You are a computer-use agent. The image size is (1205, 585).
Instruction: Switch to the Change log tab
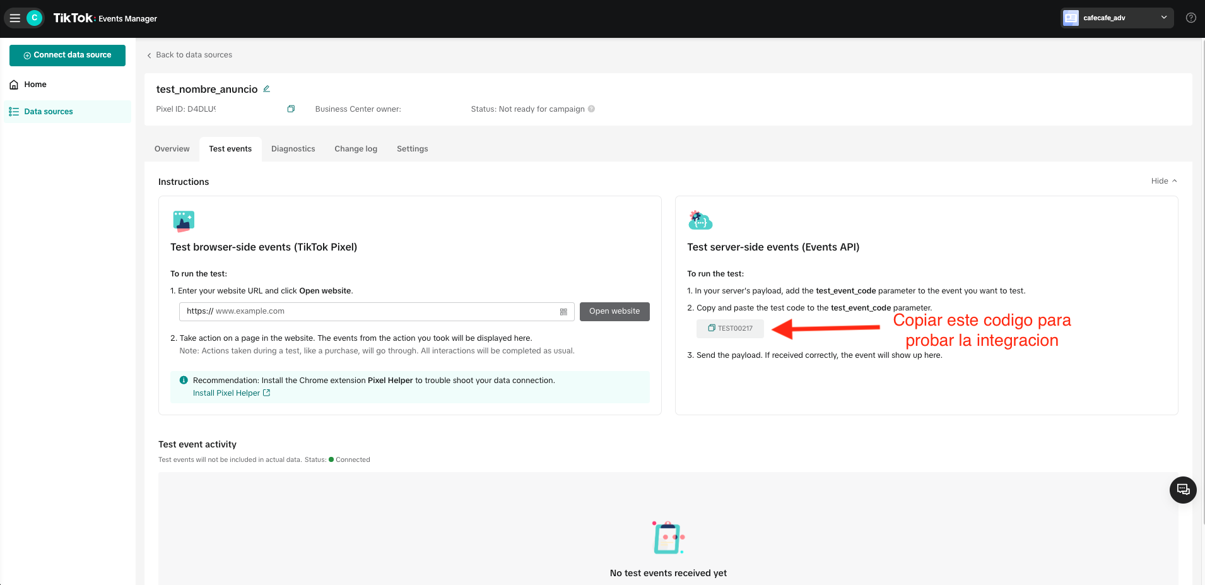coord(356,149)
